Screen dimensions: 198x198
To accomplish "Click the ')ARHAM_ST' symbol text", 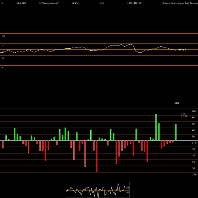I will [x=134, y=3].
